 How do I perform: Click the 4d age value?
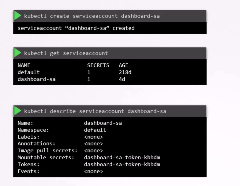(x=122, y=79)
